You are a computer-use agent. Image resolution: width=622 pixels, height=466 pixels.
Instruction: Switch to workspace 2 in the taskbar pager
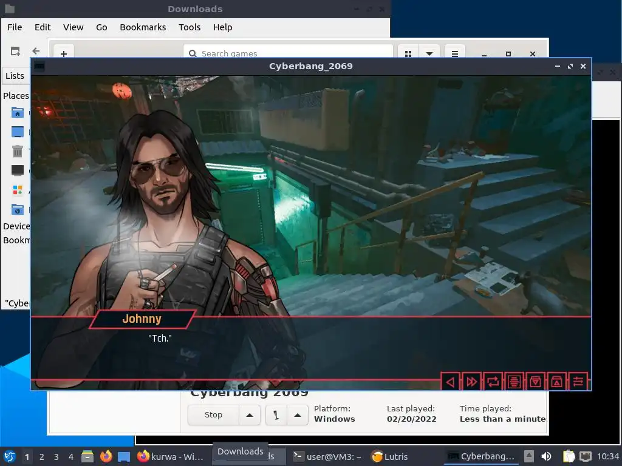click(42, 457)
